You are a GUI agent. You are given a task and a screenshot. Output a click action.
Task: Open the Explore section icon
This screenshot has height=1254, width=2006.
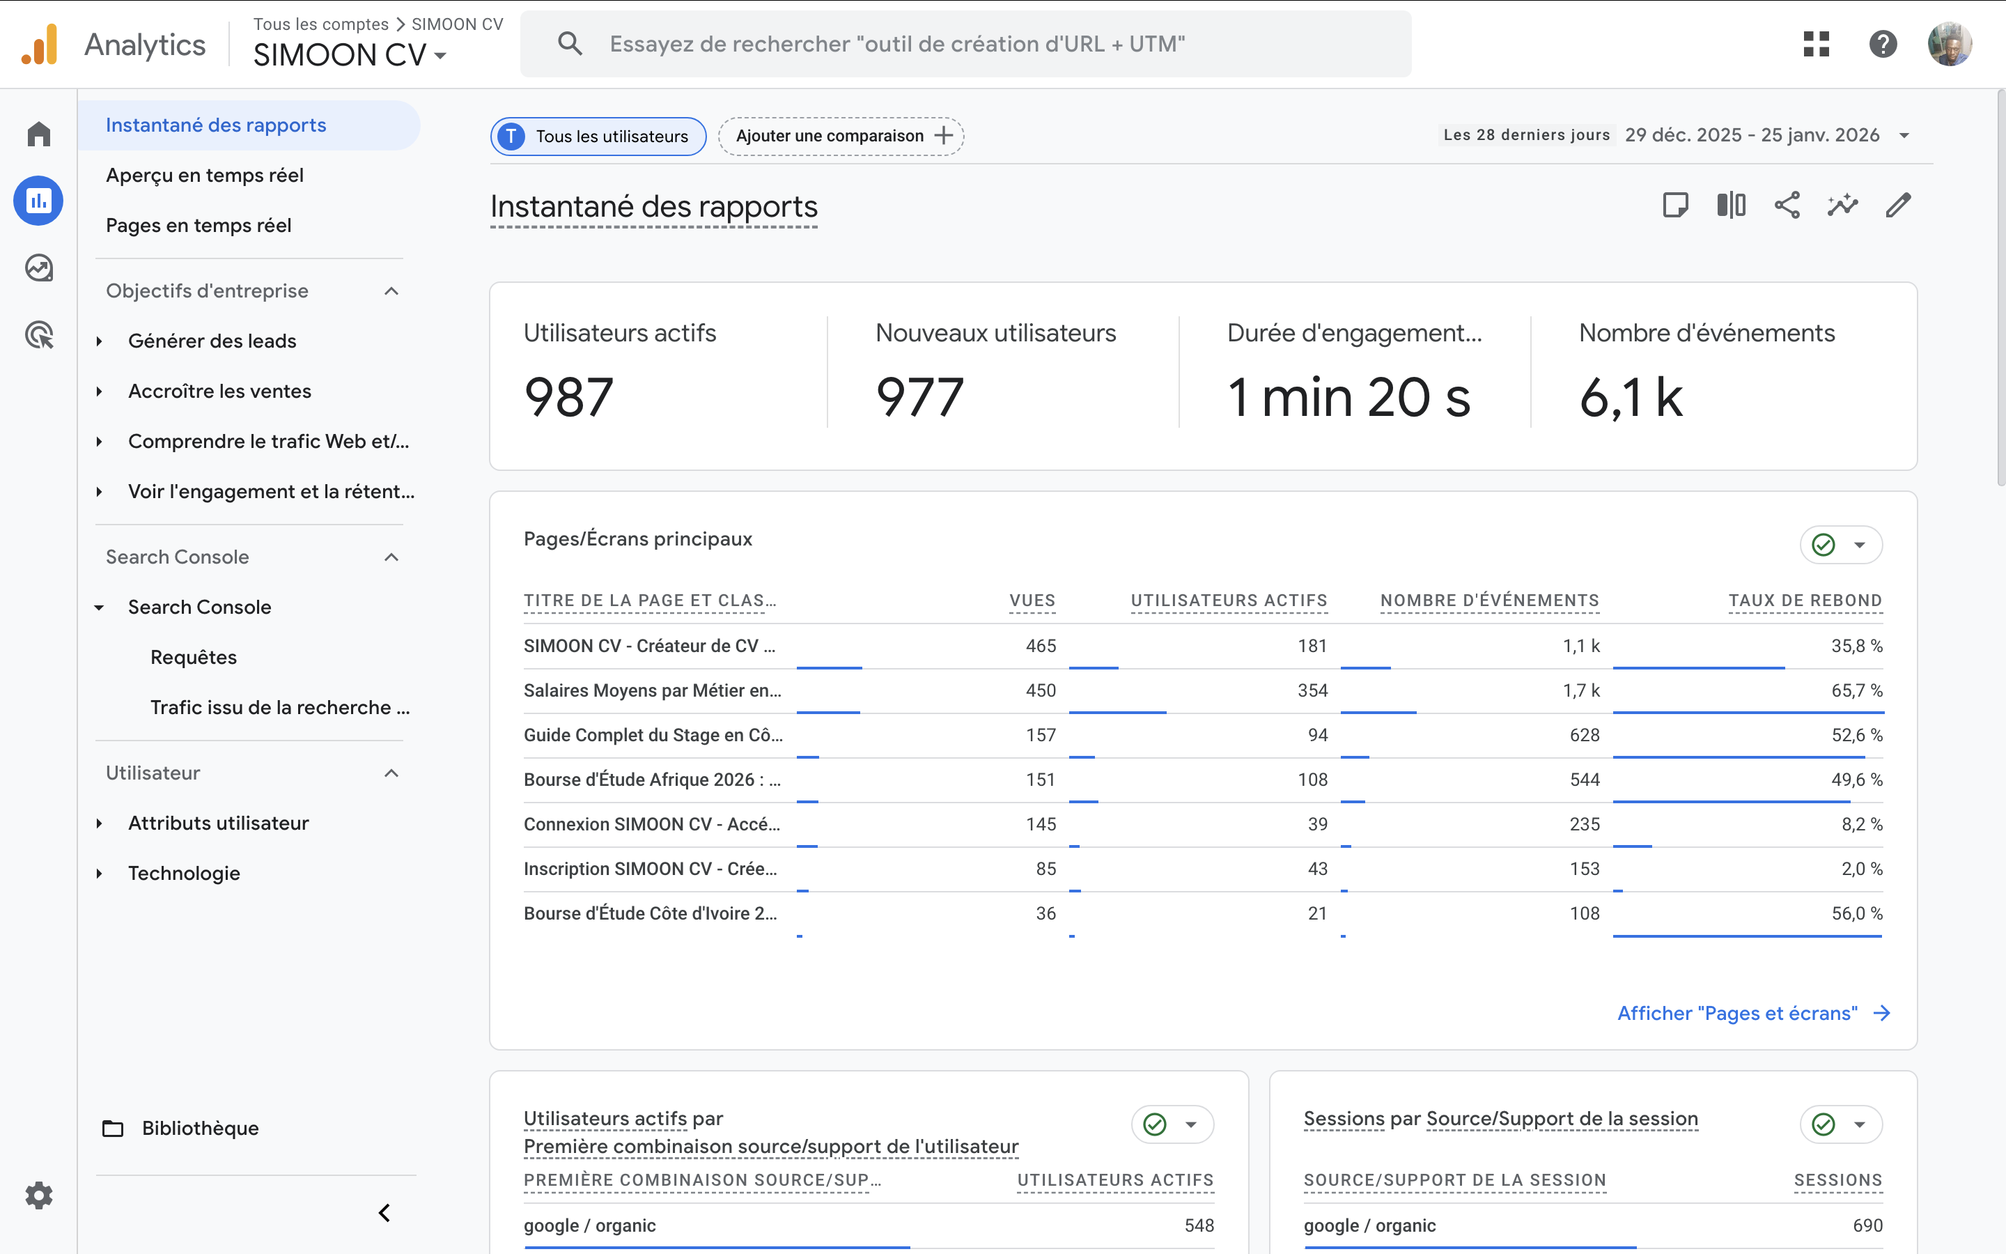point(38,267)
